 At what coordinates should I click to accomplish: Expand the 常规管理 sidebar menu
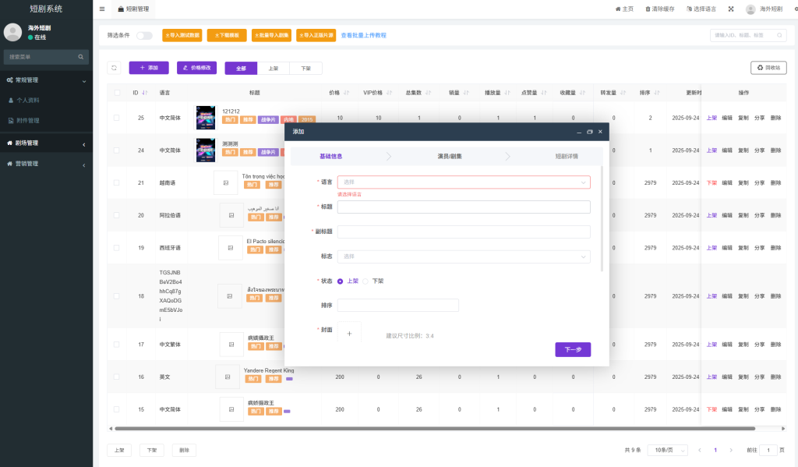[x=43, y=79]
